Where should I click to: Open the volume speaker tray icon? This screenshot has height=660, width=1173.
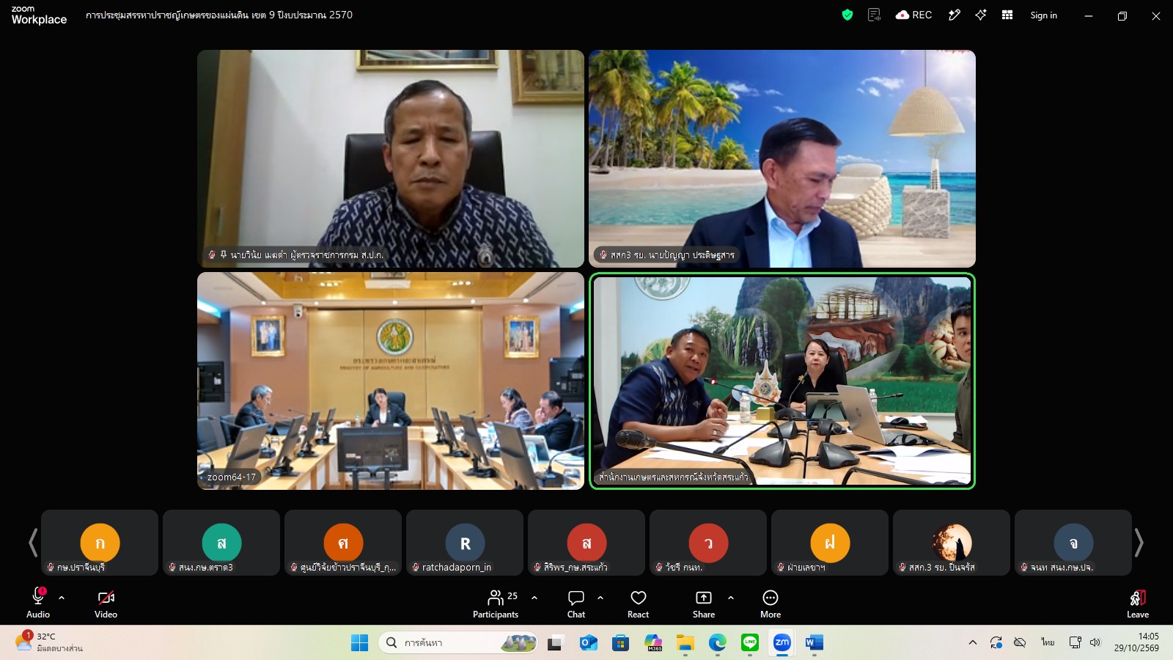tap(1095, 643)
